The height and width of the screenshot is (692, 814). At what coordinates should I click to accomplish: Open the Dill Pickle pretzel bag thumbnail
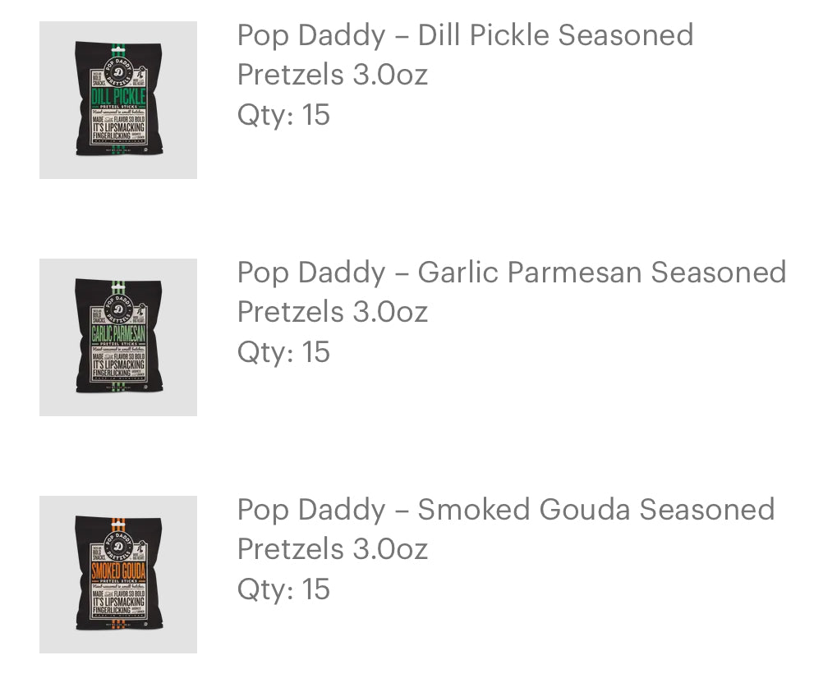pyautogui.click(x=118, y=100)
